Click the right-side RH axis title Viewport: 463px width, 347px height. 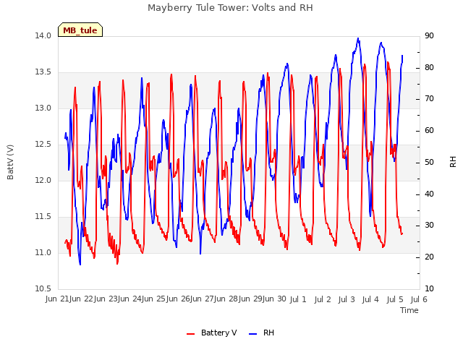pyautogui.click(x=453, y=162)
